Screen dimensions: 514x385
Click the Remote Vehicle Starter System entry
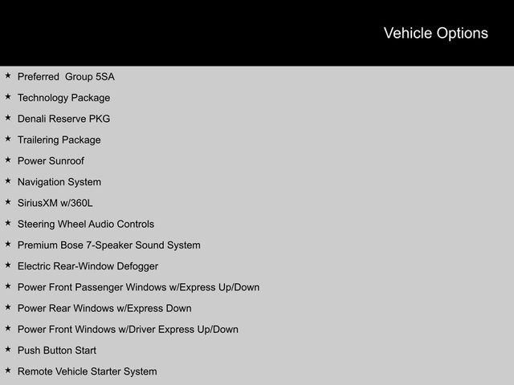click(x=87, y=371)
